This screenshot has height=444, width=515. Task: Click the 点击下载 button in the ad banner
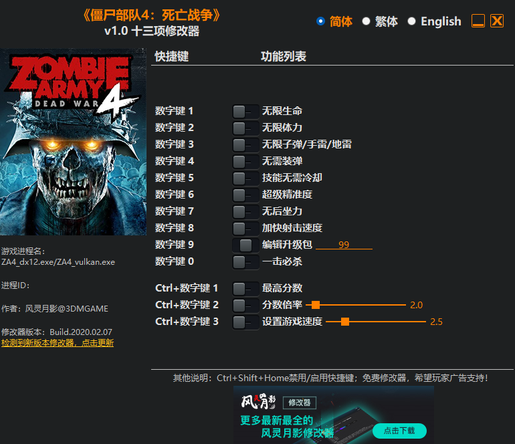pyautogui.click(x=399, y=431)
